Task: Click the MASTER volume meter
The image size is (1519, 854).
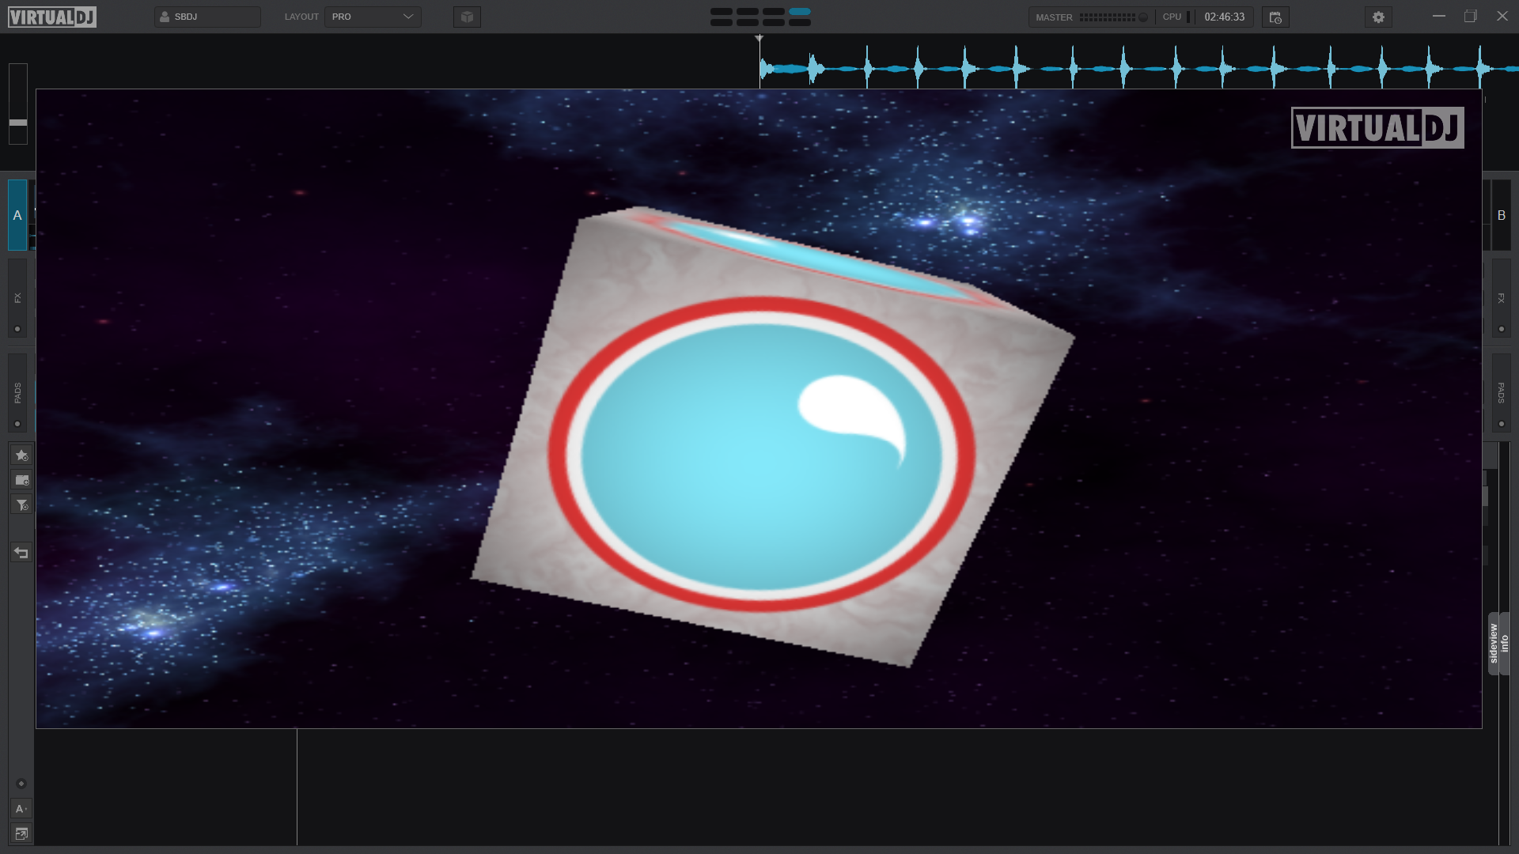Action: 1106,17
